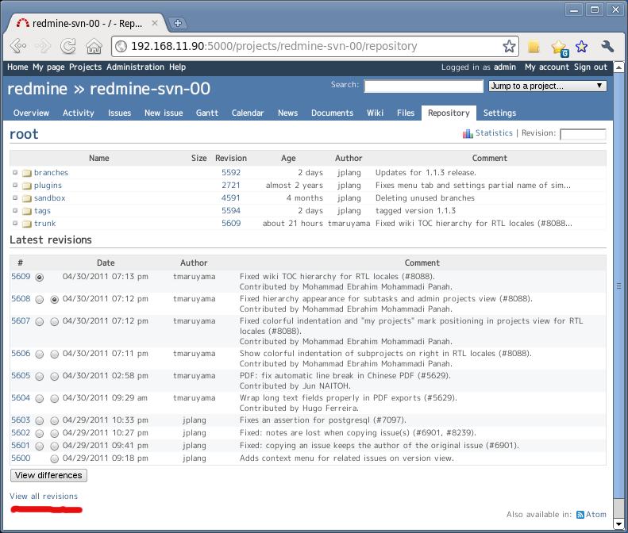Expand the tags directory
This screenshot has width=628, height=533.
[15, 210]
